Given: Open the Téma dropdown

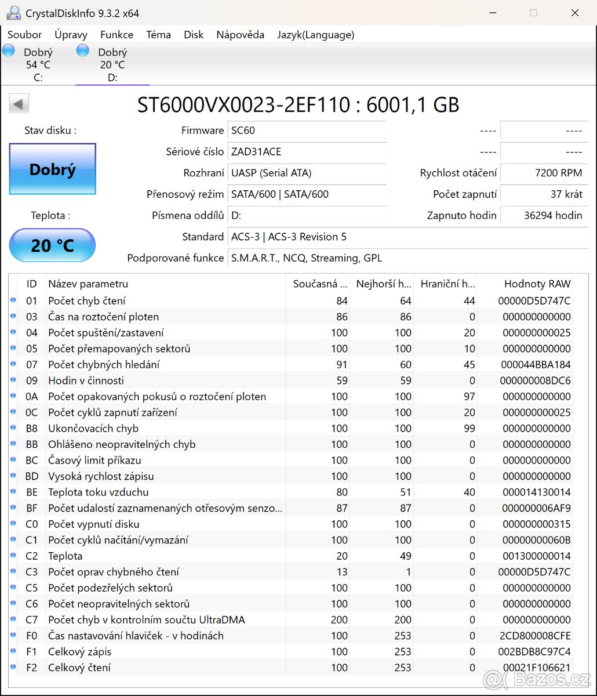Looking at the screenshot, I should (x=158, y=35).
